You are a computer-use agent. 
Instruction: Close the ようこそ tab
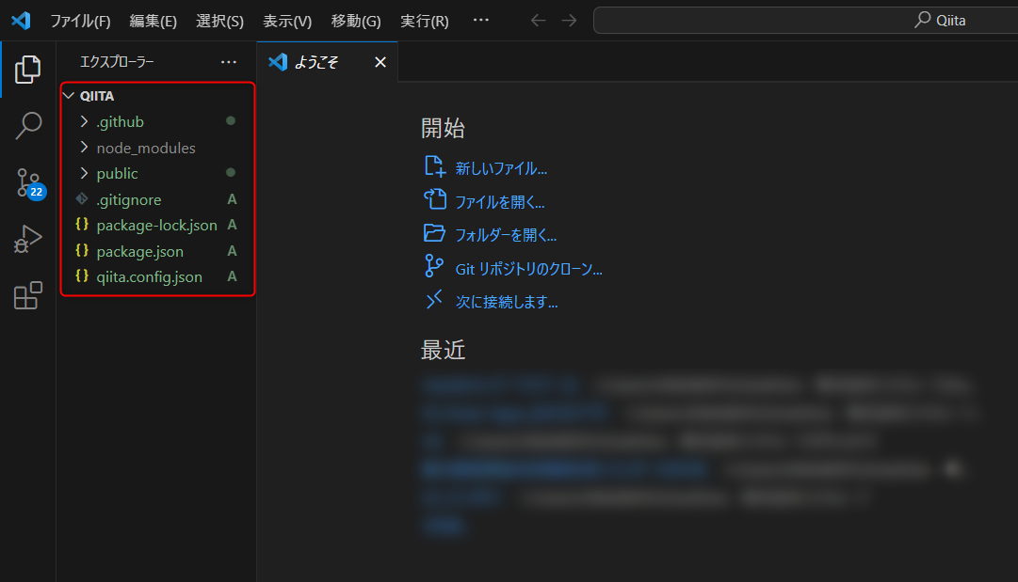pyautogui.click(x=380, y=62)
